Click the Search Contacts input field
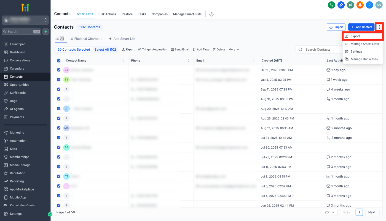 point(319,50)
